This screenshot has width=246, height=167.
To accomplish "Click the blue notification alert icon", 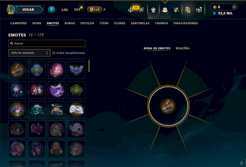I will (52, 10).
